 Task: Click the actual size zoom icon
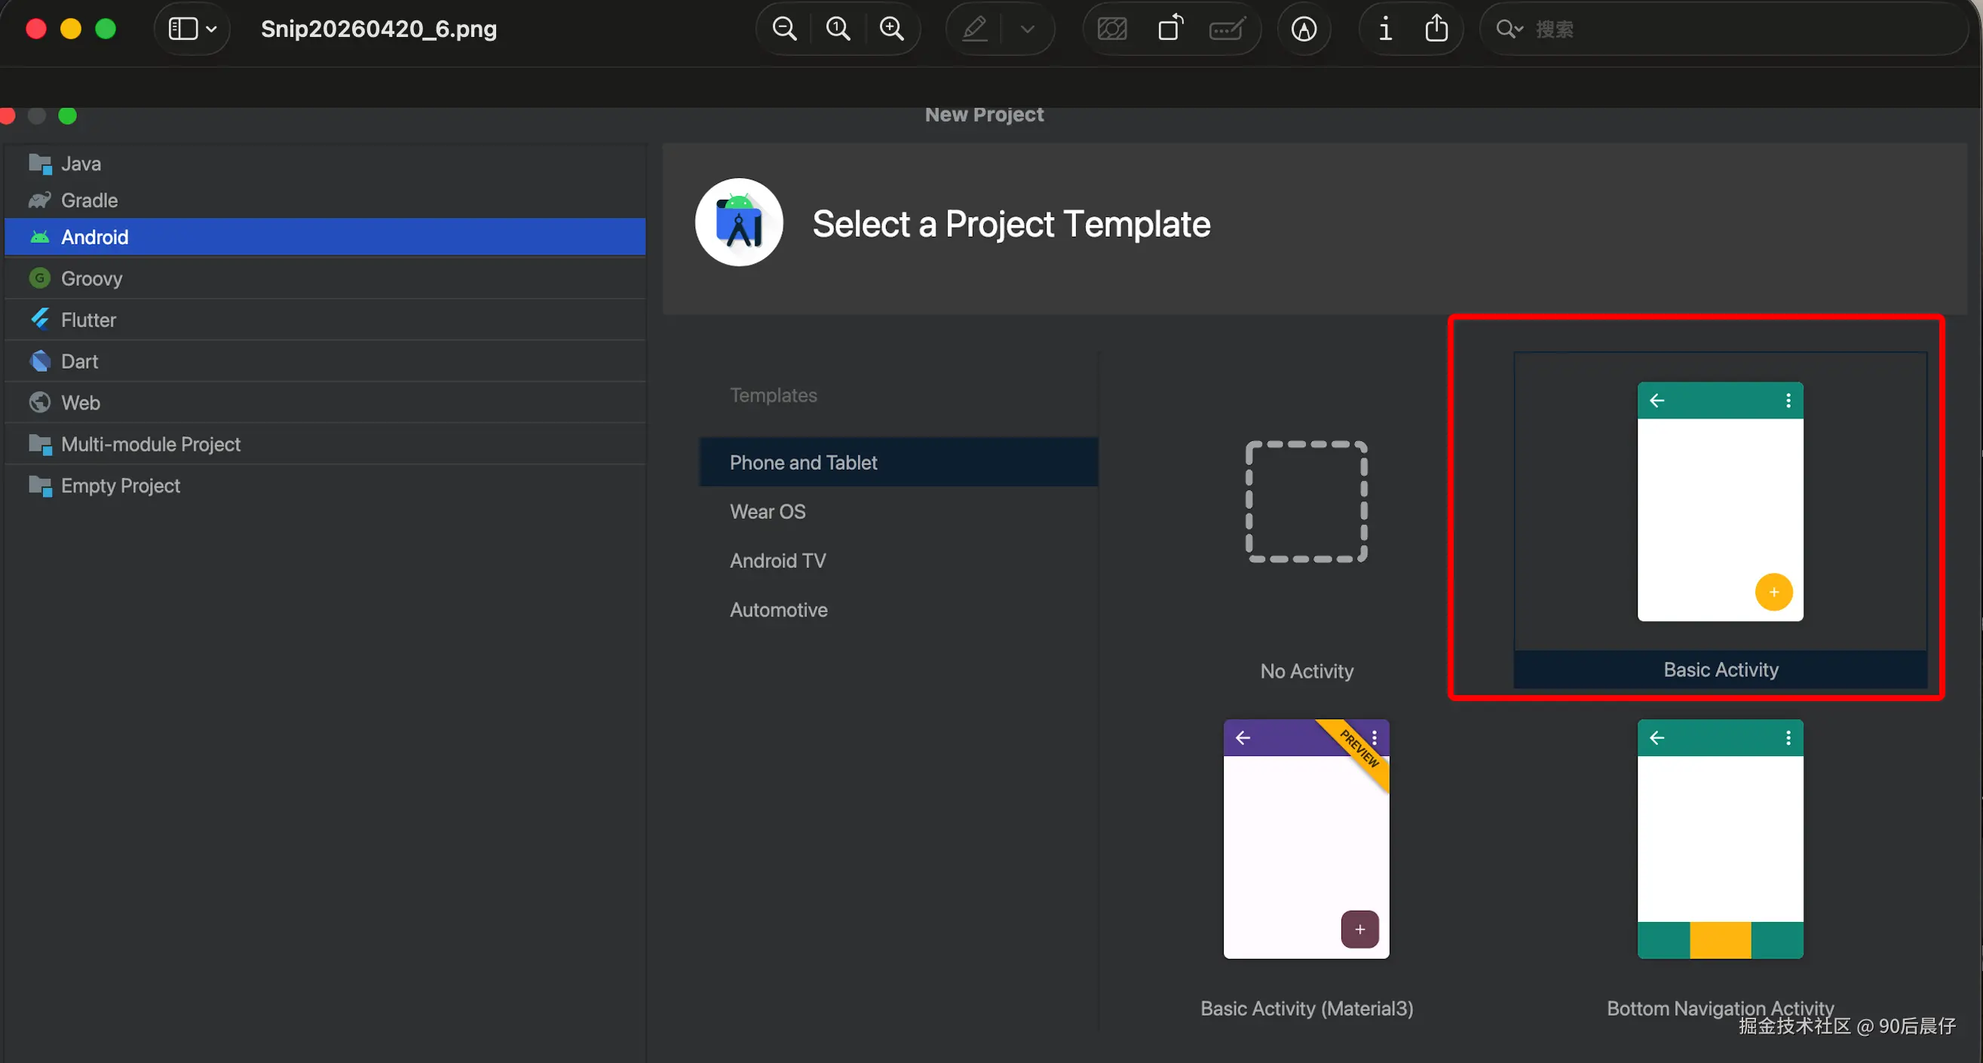[838, 29]
